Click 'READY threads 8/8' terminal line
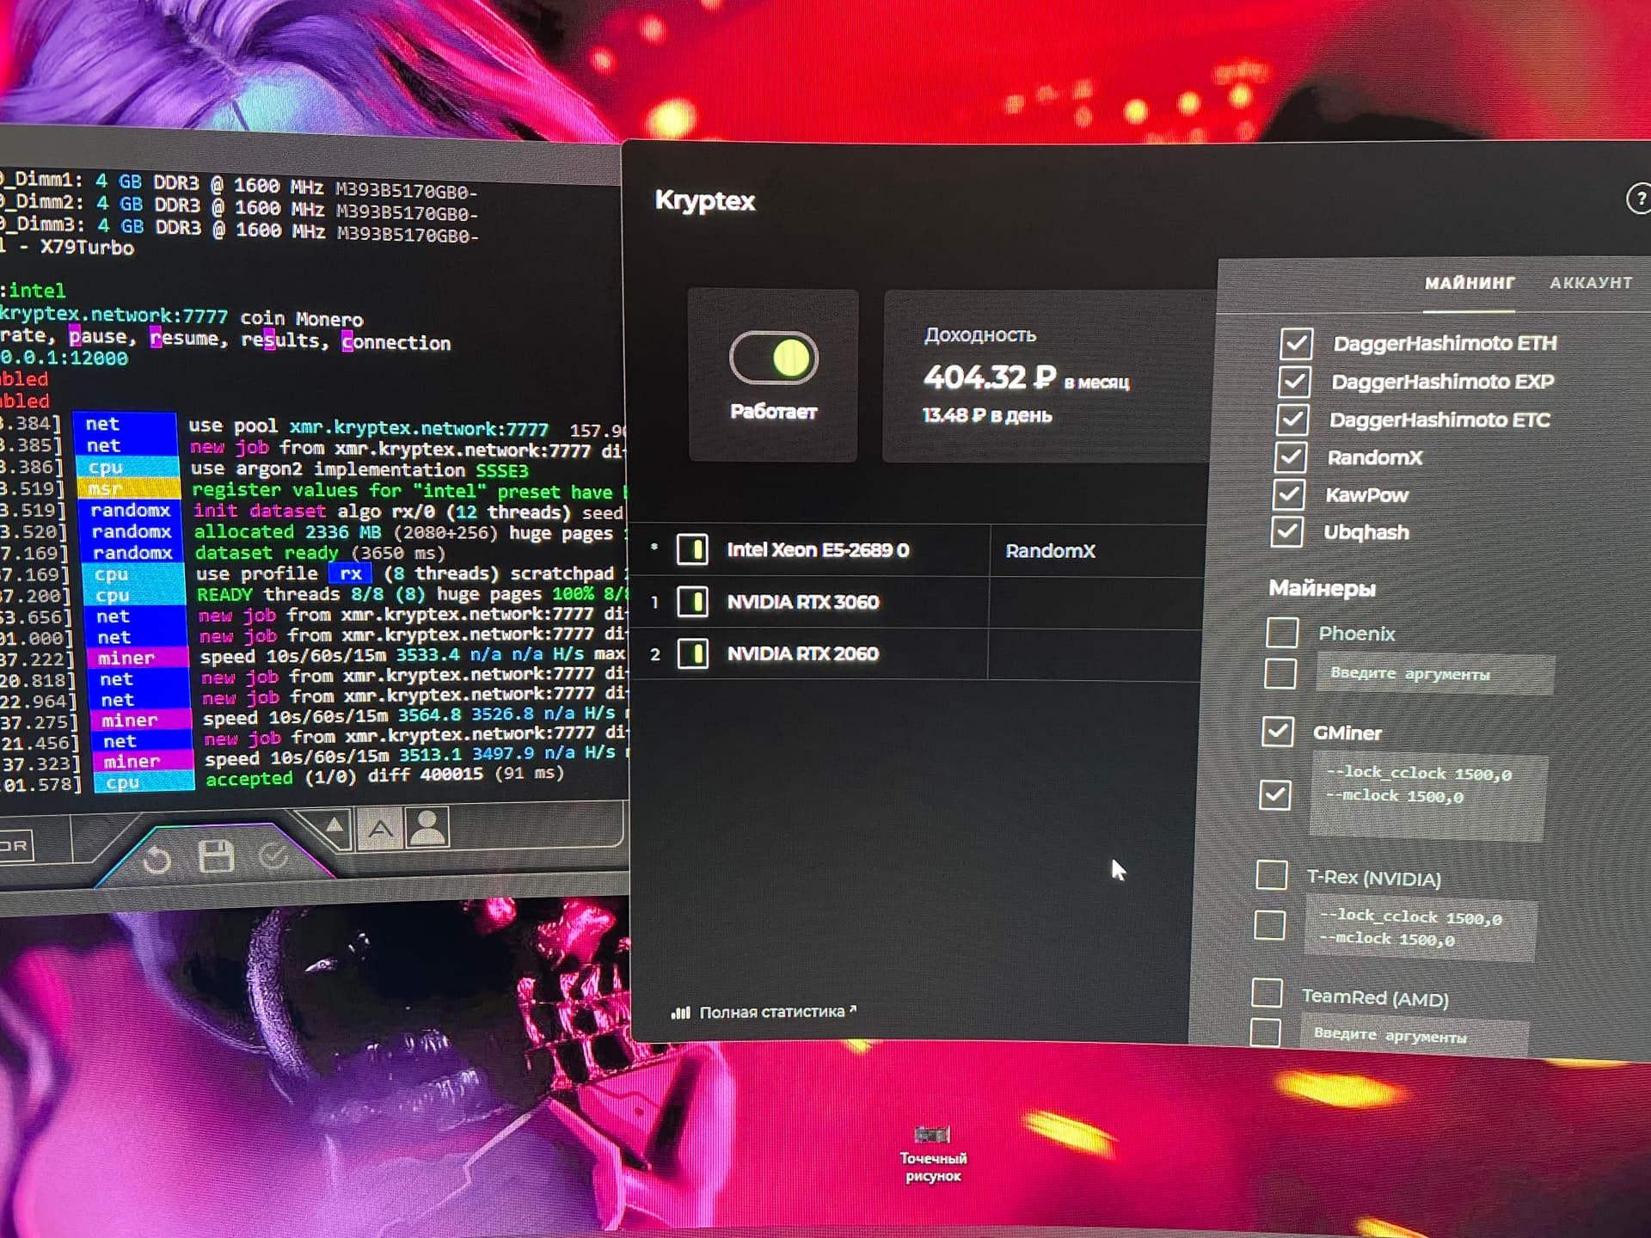The height and width of the screenshot is (1238, 1651). click(411, 594)
